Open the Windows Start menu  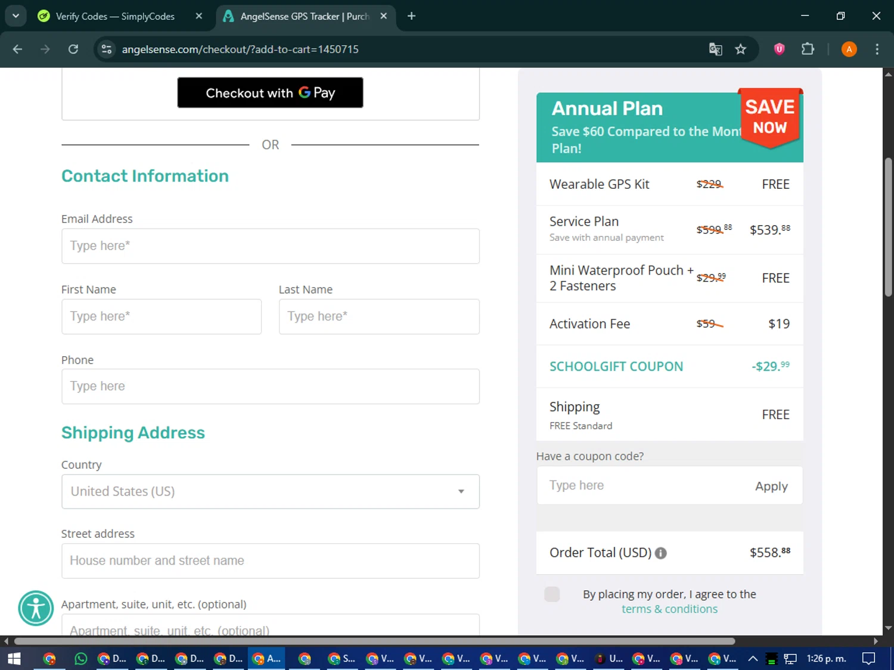tap(14, 659)
